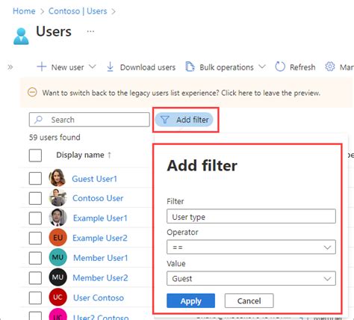Expand the sidebar with double chevron

pos(10,67)
